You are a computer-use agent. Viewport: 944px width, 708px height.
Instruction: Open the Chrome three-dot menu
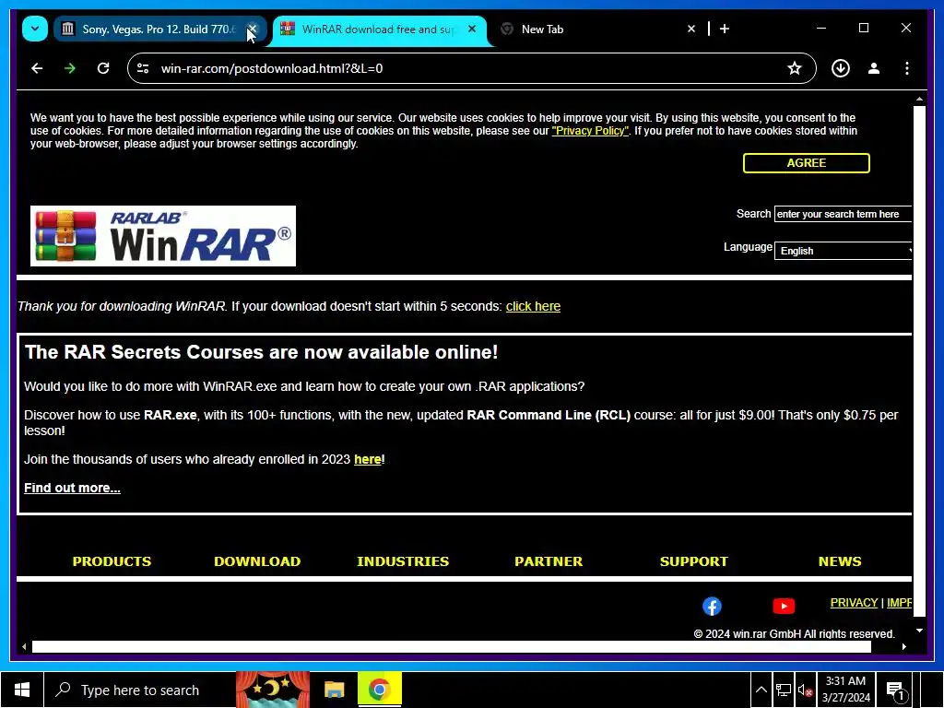(907, 68)
